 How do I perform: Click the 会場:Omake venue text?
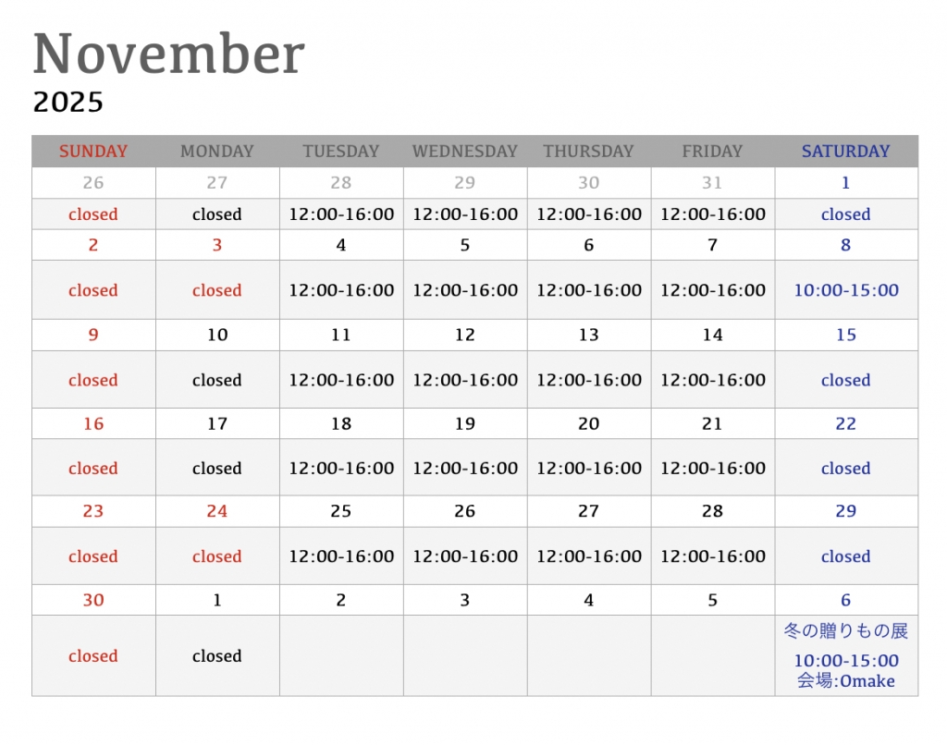tap(845, 681)
